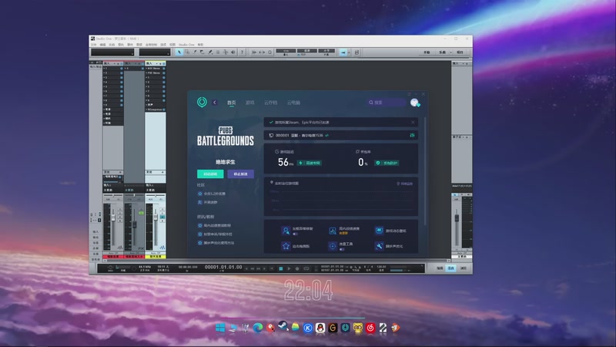
Task: Click the user repair feature icon in accelerator
Action: coord(286,231)
